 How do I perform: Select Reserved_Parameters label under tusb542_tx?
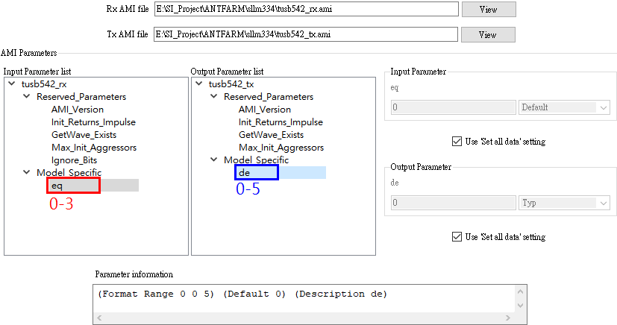pyautogui.click(x=269, y=97)
